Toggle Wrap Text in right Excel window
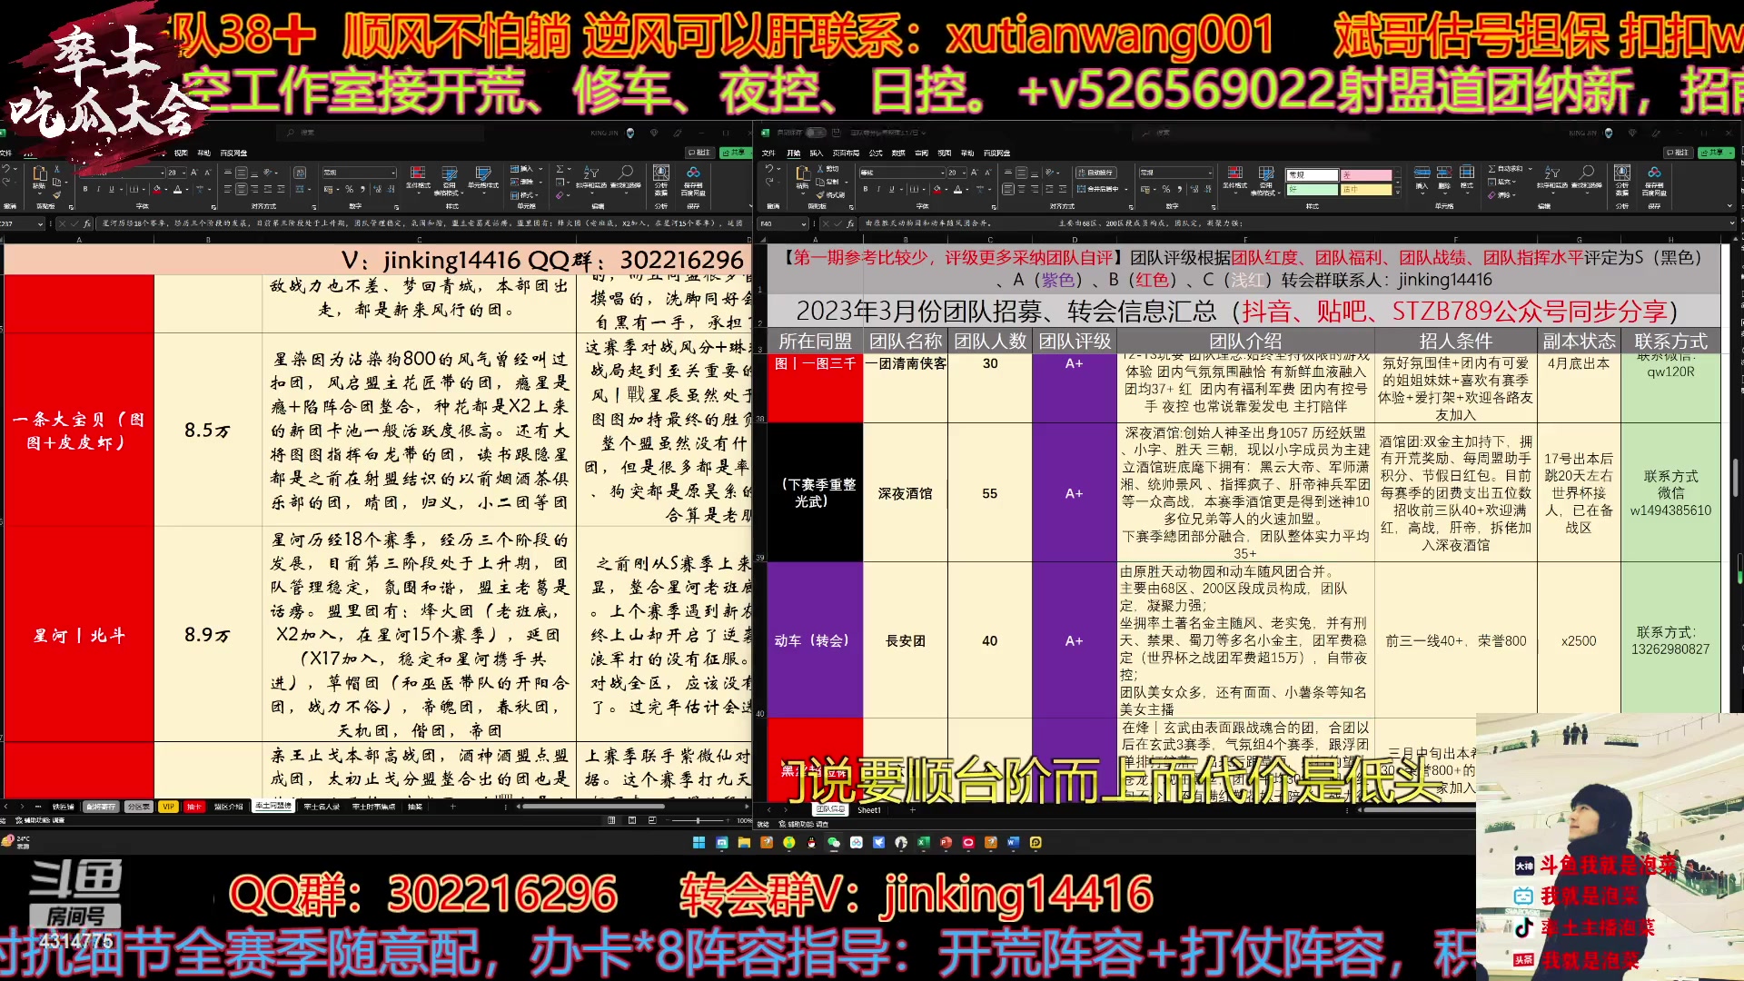 [1095, 173]
